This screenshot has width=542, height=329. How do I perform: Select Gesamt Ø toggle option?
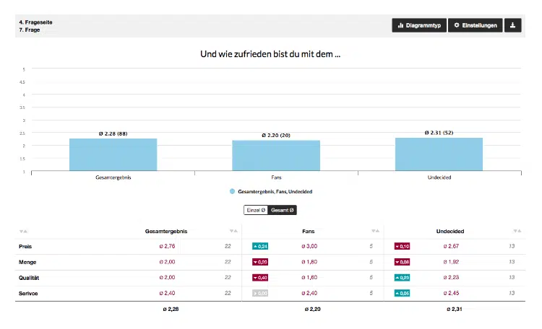click(x=282, y=210)
